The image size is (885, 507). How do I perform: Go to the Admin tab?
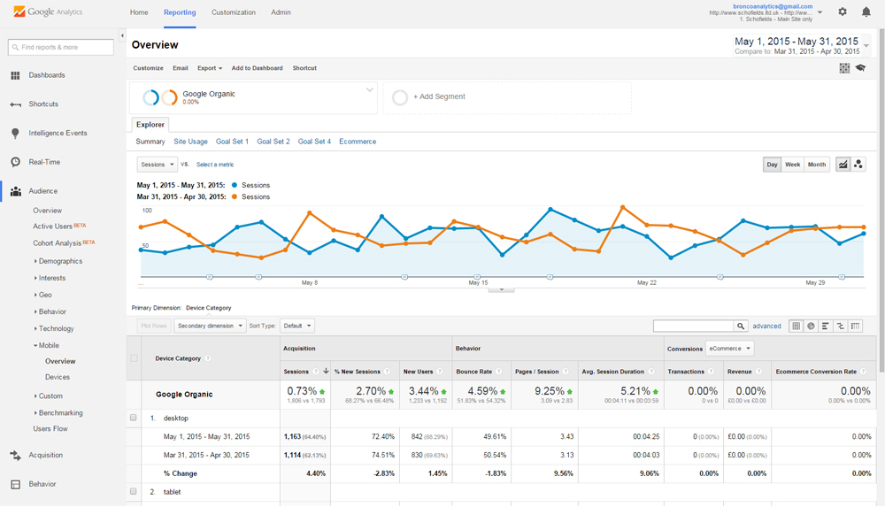pos(281,12)
